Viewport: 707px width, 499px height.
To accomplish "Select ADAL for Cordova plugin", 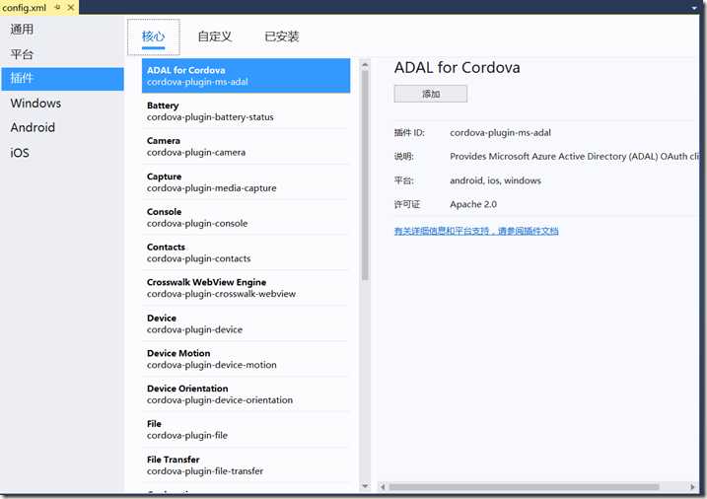I will pos(246,76).
